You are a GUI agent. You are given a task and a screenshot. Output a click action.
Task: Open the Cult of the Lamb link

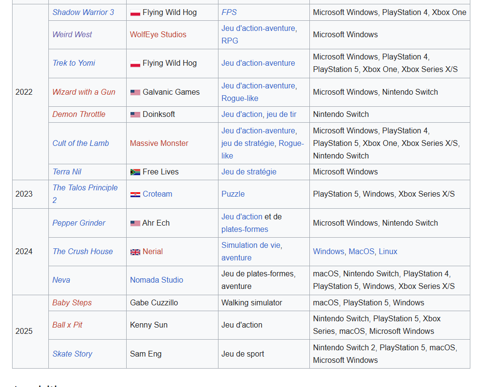coord(81,143)
